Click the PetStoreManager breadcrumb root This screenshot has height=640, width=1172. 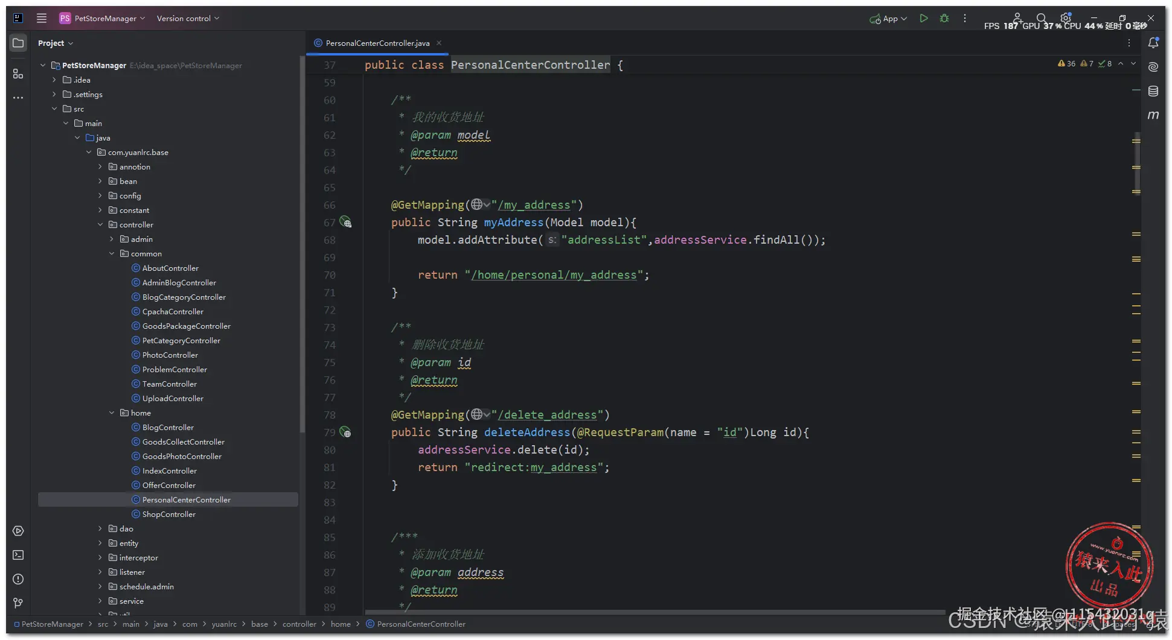click(x=48, y=624)
